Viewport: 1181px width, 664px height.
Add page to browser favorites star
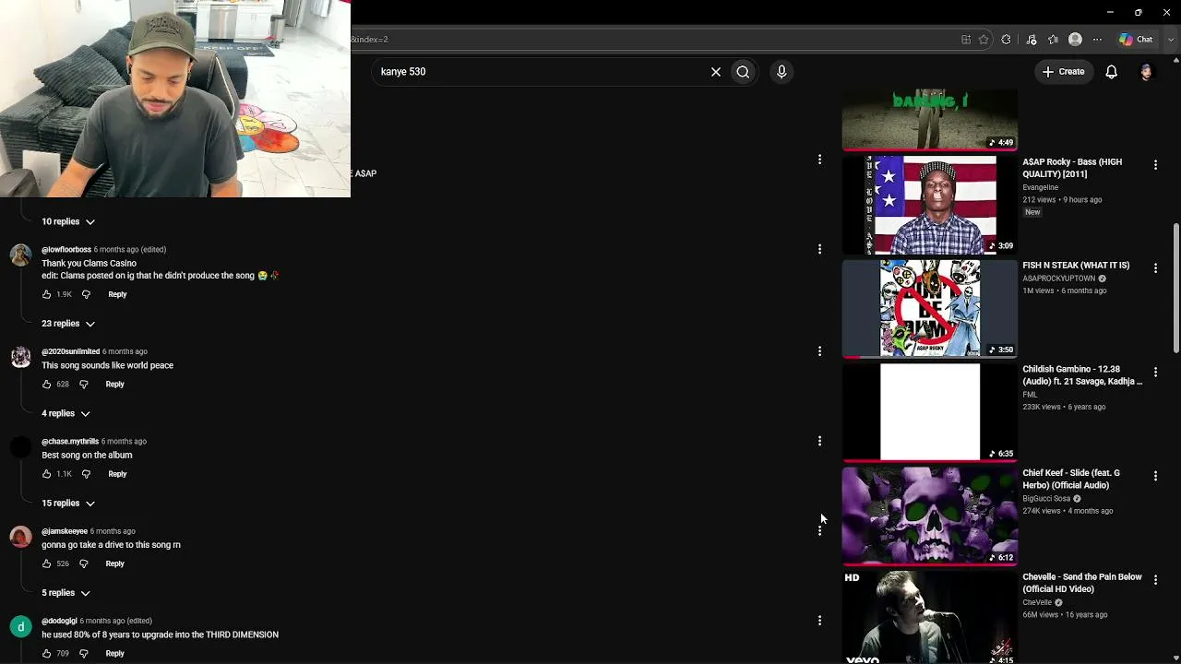[x=984, y=40]
